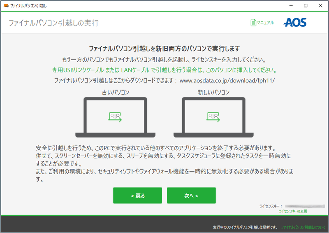
Task: Click the green USB/LAN cable instruction text
Action: pyautogui.click(x=164, y=70)
